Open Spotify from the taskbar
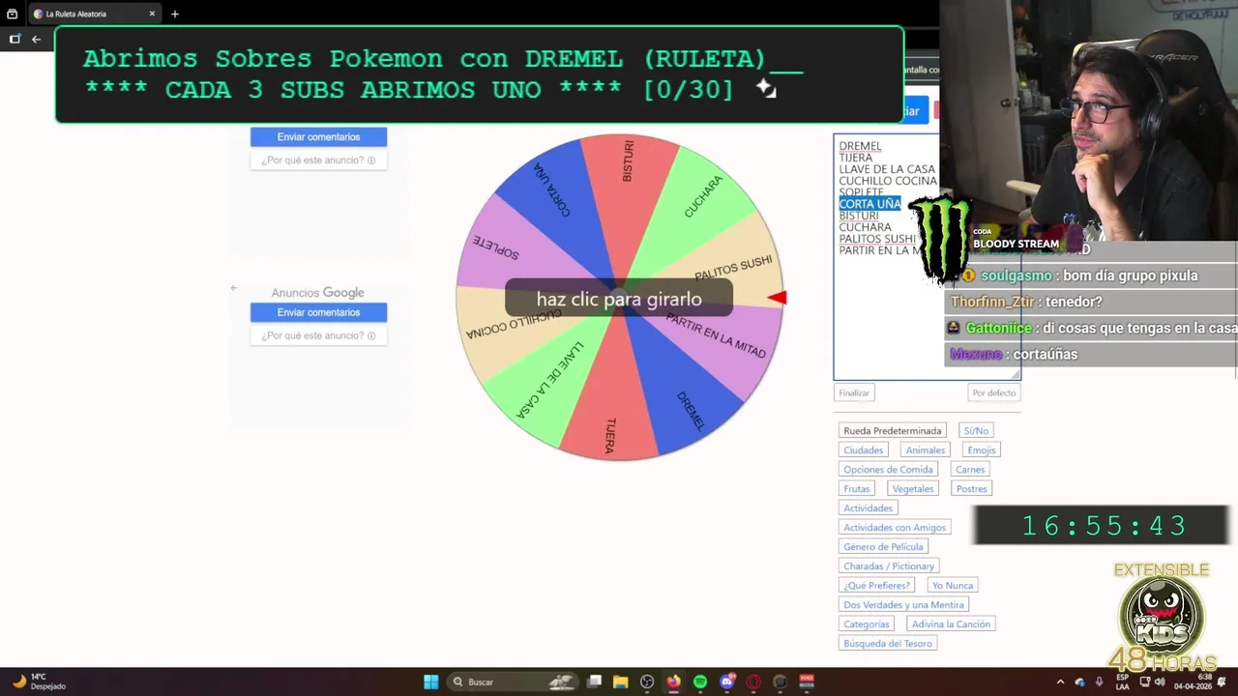This screenshot has width=1238, height=696. click(700, 681)
